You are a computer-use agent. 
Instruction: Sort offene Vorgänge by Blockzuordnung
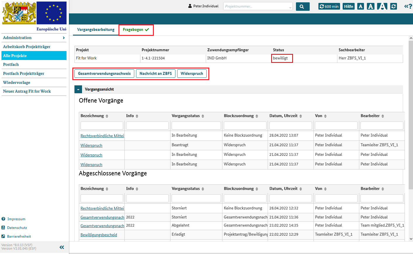(x=257, y=116)
